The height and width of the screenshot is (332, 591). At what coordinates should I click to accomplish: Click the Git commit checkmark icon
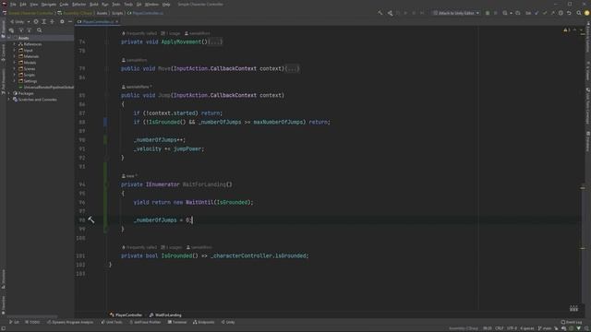[544, 13]
